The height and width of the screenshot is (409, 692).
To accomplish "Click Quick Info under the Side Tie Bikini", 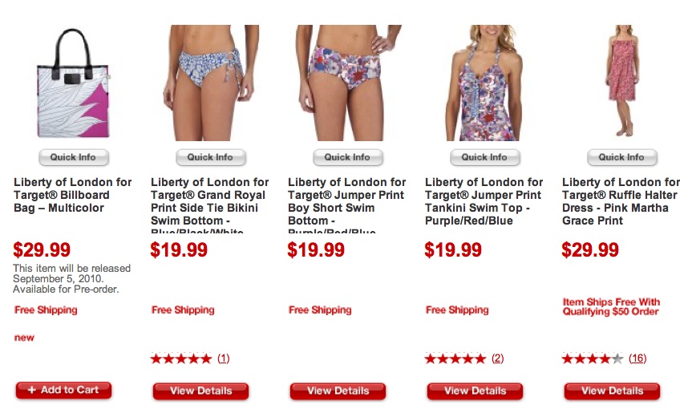I will tap(211, 157).
